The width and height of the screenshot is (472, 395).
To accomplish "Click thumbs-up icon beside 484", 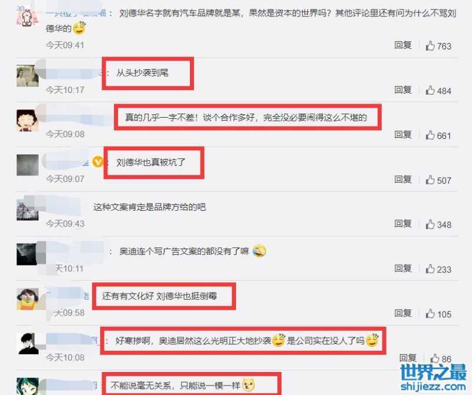I will coord(430,90).
